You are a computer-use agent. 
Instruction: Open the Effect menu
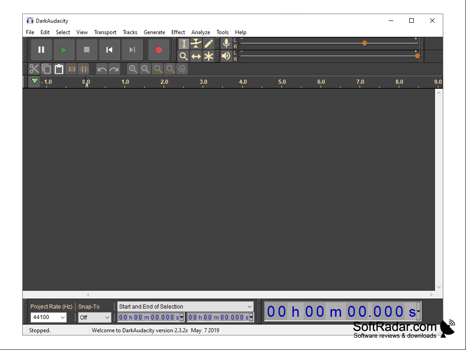tap(178, 32)
